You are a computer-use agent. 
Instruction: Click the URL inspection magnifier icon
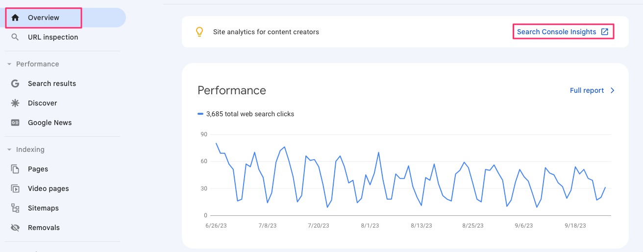15,37
